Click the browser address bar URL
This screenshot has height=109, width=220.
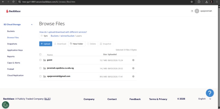49,2
